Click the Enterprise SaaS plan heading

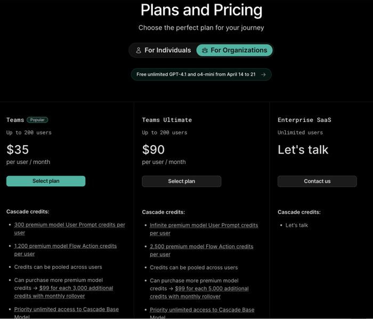[304, 120]
